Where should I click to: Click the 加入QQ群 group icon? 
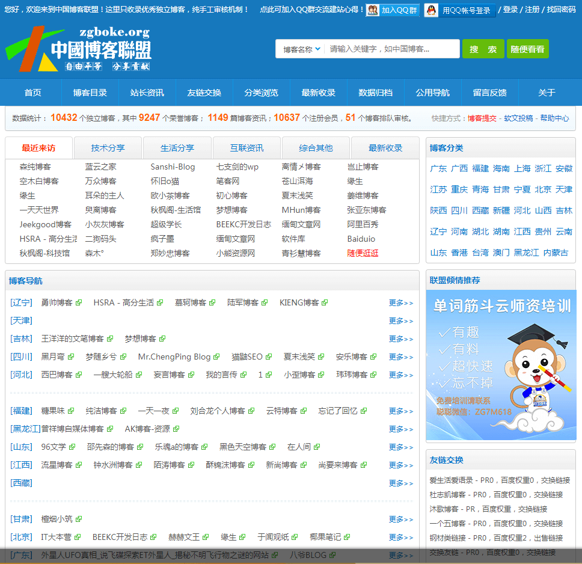373,10
